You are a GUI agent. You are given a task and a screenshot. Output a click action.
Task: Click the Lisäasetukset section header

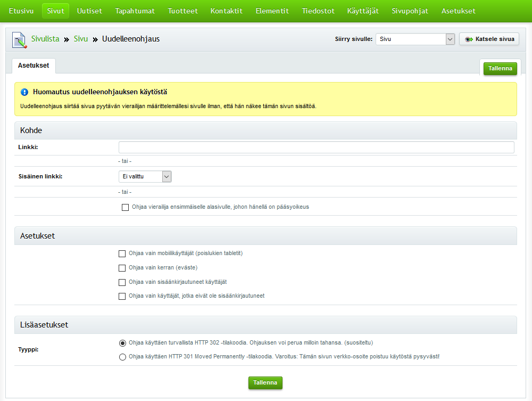pyautogui.click(x=265, y=325)
